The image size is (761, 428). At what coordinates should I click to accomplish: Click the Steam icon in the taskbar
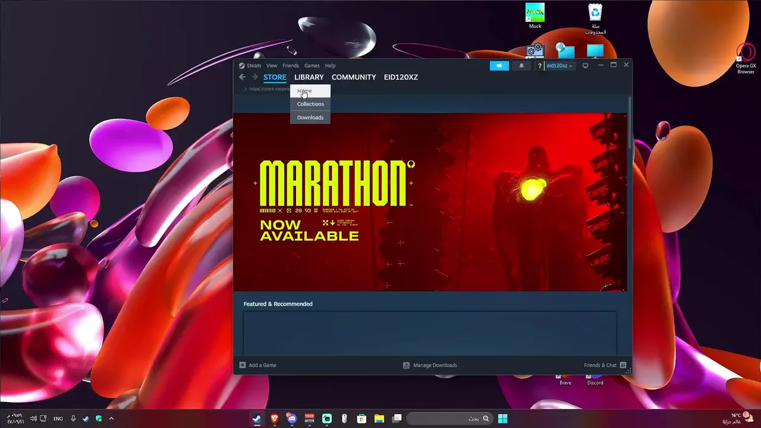(x=256, y=418)
